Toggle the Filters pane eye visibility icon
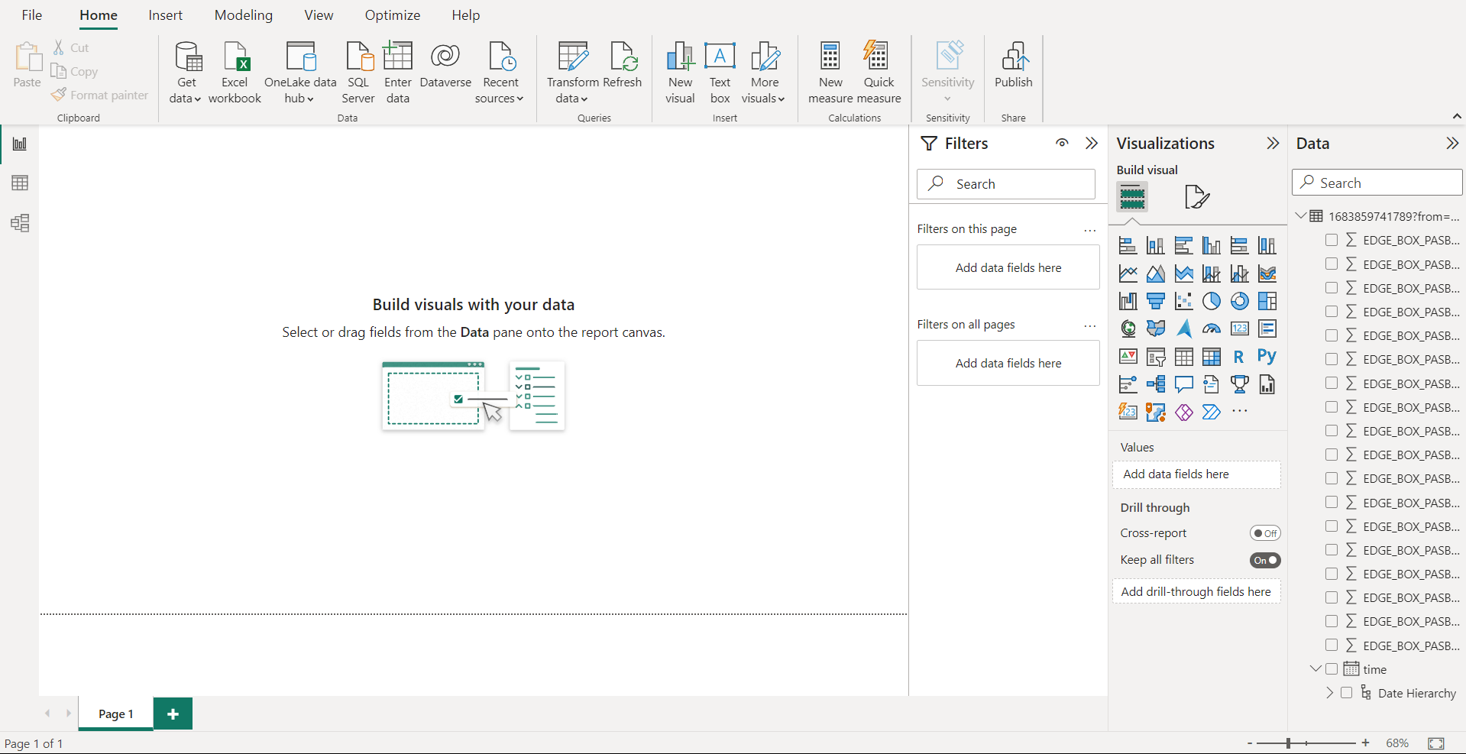 1062,143
